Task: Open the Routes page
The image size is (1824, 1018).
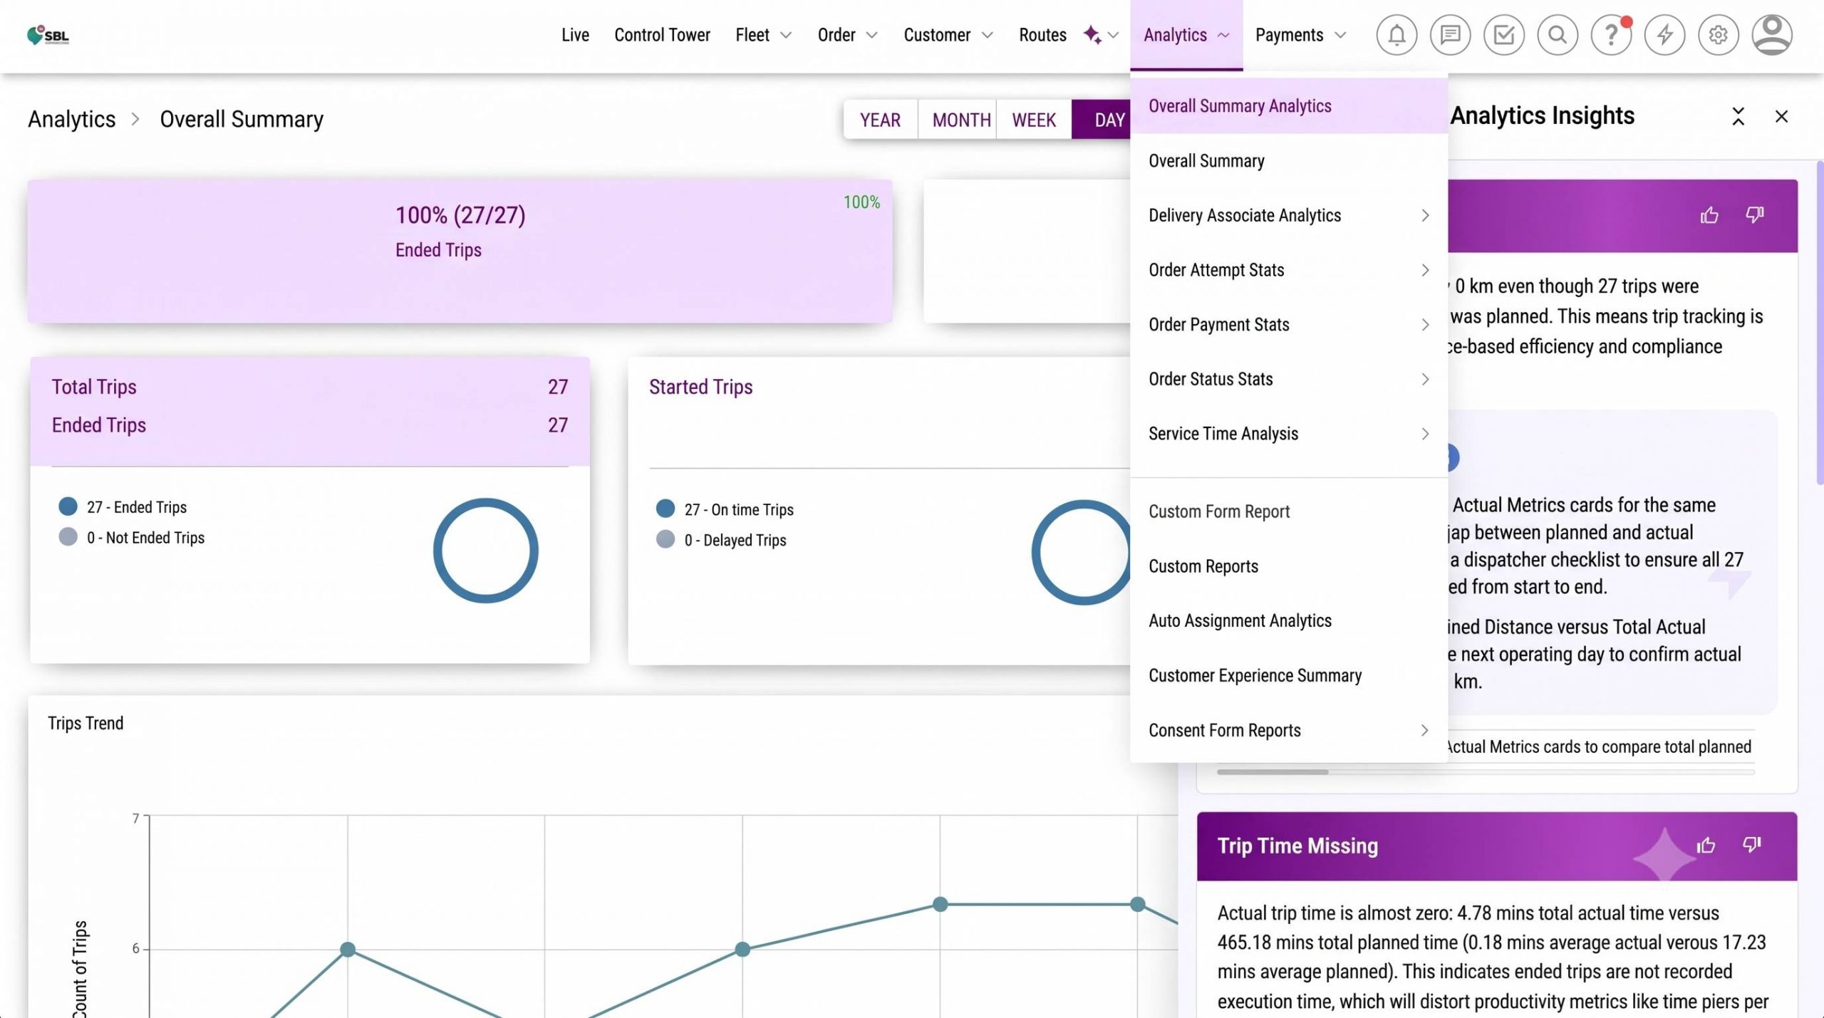Action: [1042, 35]
